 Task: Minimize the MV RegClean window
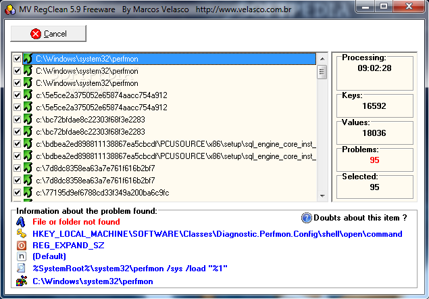365,7
